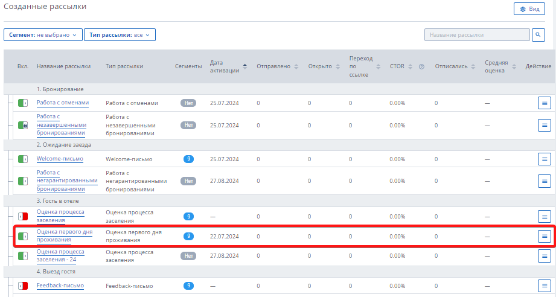The width and height of the screenshot is (556, 297).
Task: Sort by Отписались column arrows
Action: pyautogui.click(x=473, y=66)
